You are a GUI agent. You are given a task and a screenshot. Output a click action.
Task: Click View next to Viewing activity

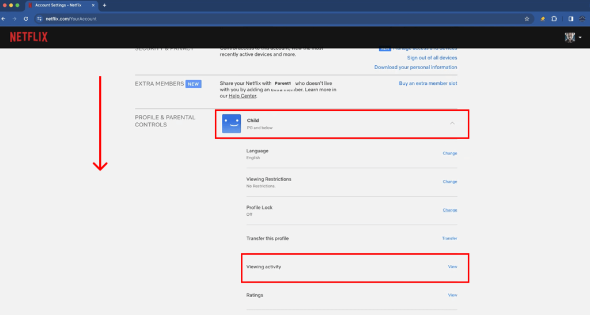(453, 267)
